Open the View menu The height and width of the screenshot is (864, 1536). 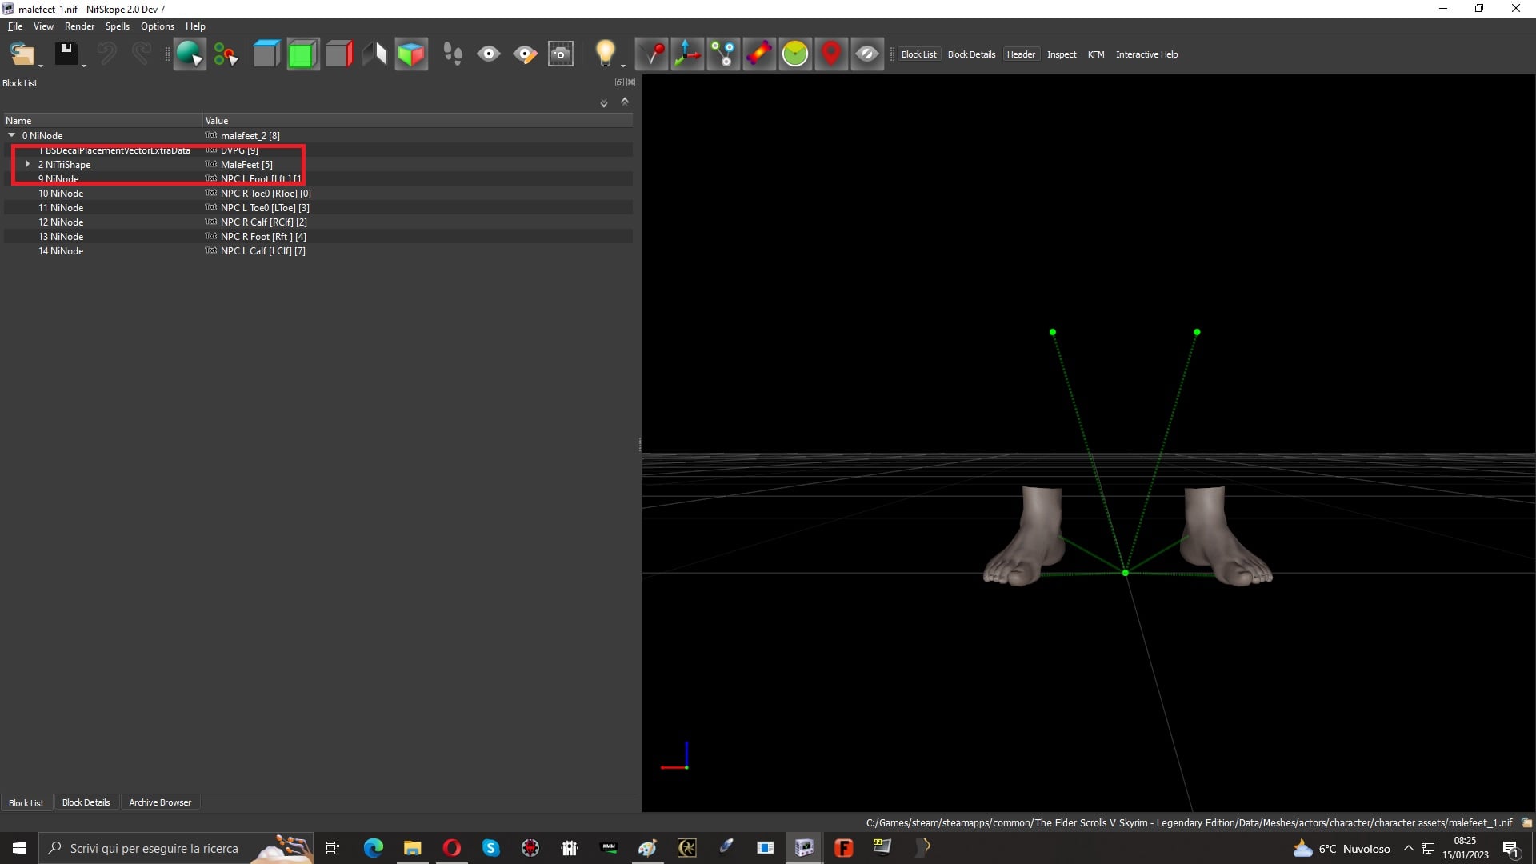pyautogui.click(x=43, y=26)
